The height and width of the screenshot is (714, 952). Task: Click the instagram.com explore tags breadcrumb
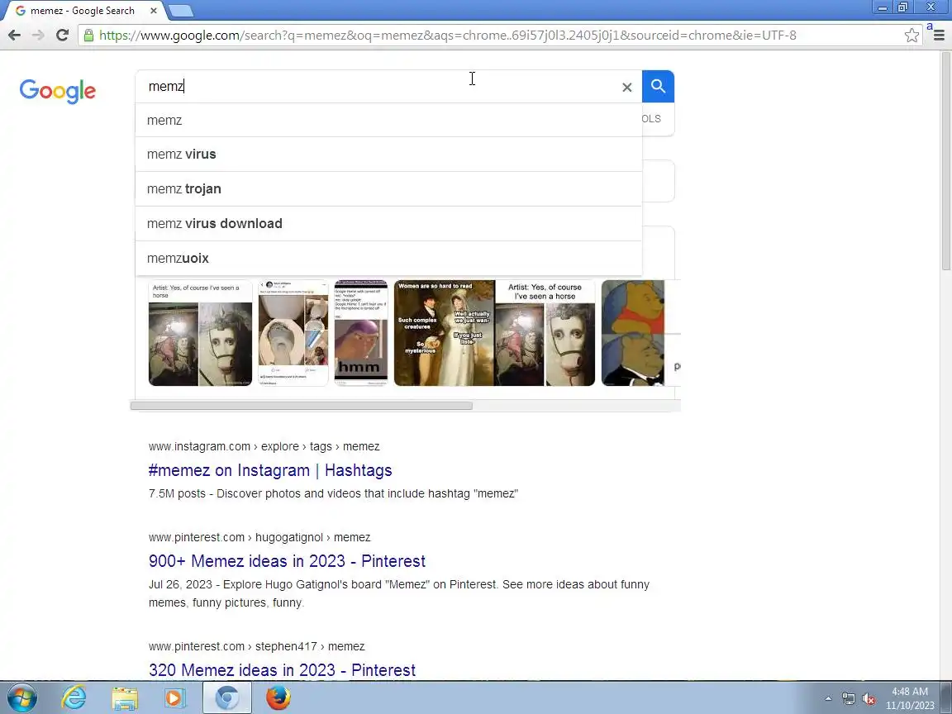click(x=264, y=446)
